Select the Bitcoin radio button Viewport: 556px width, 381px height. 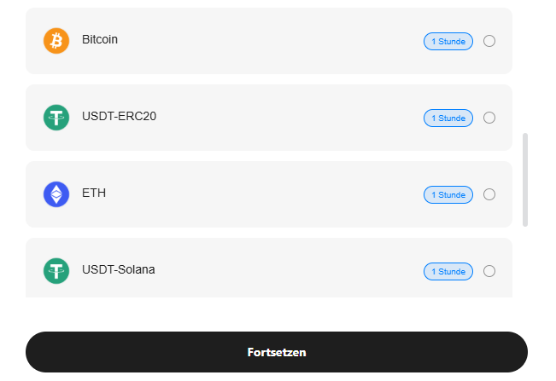pos(489,41)
